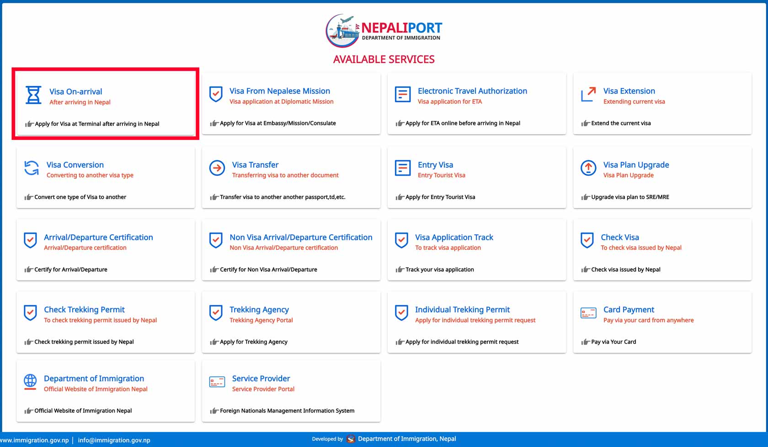Click the shield icon for Arrival/Departure Certification

tap(30, 240)
